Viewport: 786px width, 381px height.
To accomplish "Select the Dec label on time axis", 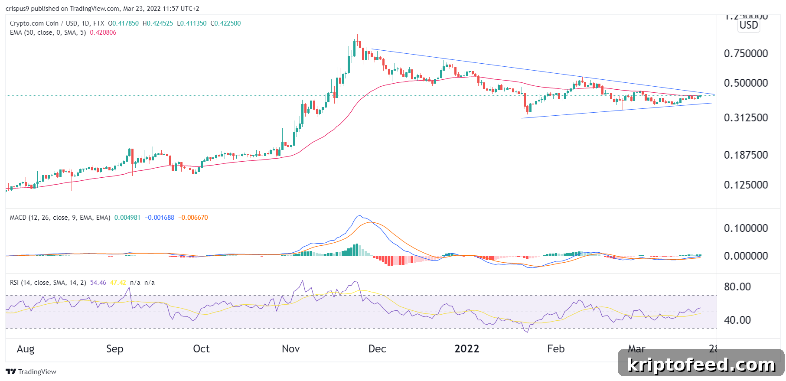I will pos(377,349).
